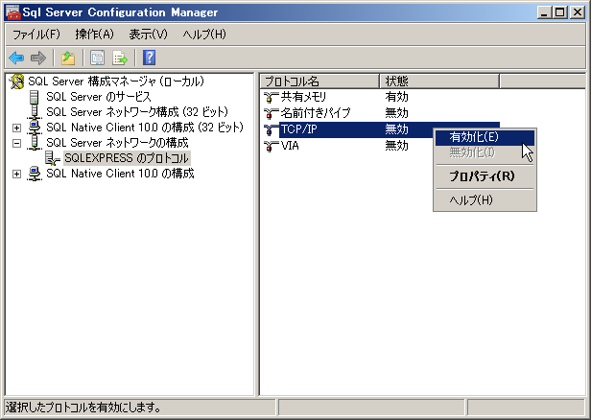This screenshot has width=591, height=420.
Task: Click the icon beside SQL Native Client 10.0 の構成 (32 ビット)
Action: (x=35, y=128)
